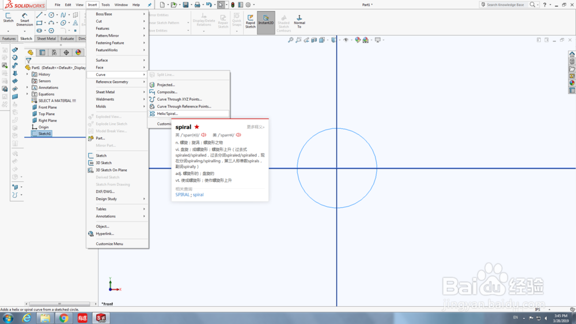576x324 pixels.
Task: Click the Save icon in top toolbar
Action: pos(186,5)
